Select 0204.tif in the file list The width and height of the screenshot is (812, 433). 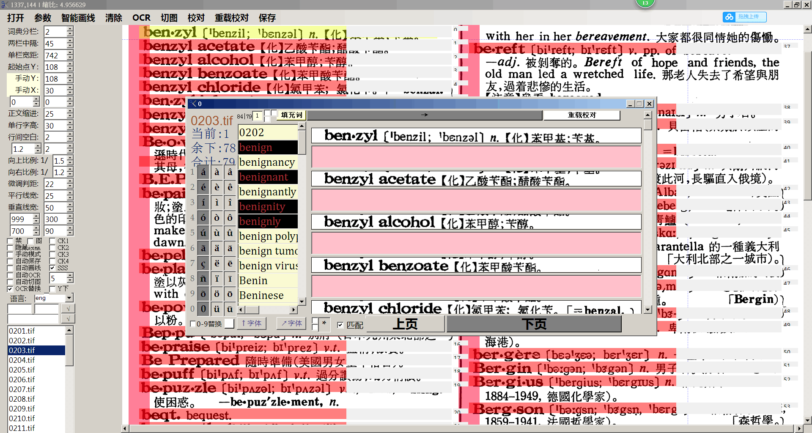[x=36, y=360]
